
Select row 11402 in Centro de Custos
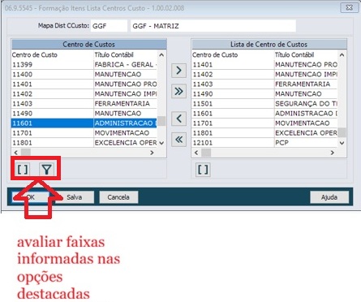click(x=84, y=94)
